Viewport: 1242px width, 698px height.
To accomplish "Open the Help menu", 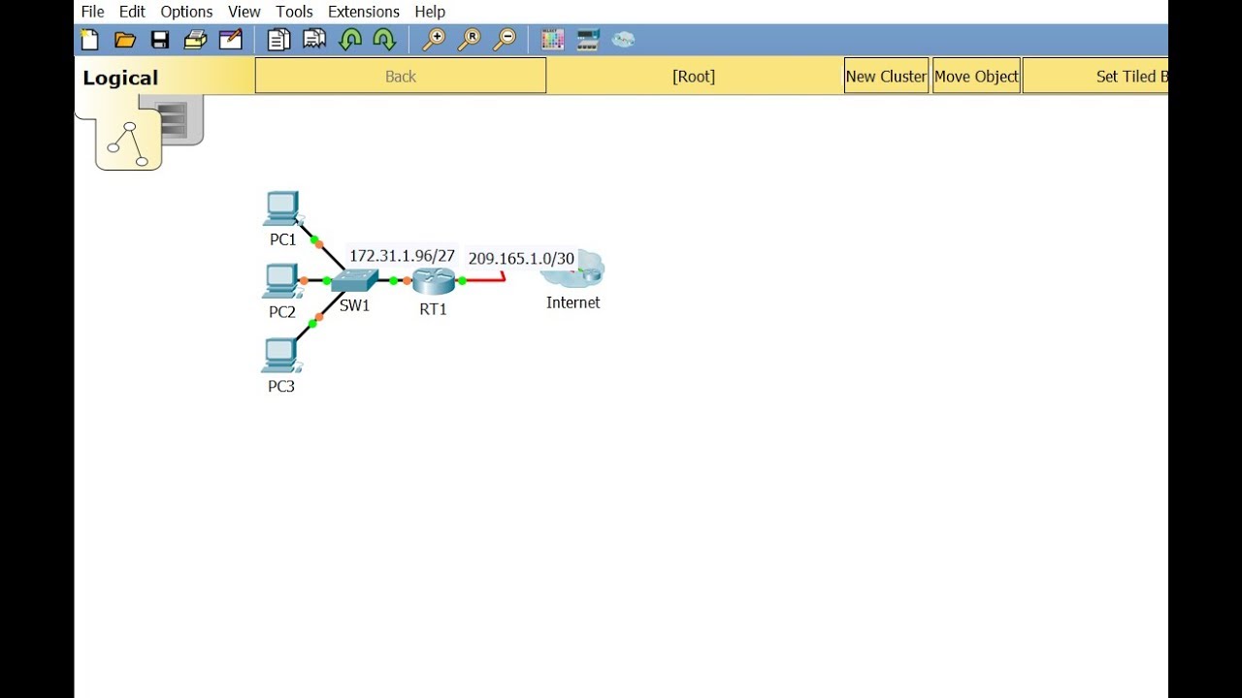I will (x=430, y=12).
